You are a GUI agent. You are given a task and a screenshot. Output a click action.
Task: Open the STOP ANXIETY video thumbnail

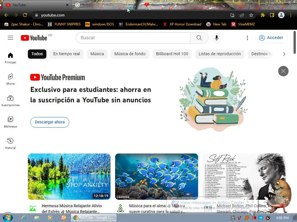click(69, 177)
